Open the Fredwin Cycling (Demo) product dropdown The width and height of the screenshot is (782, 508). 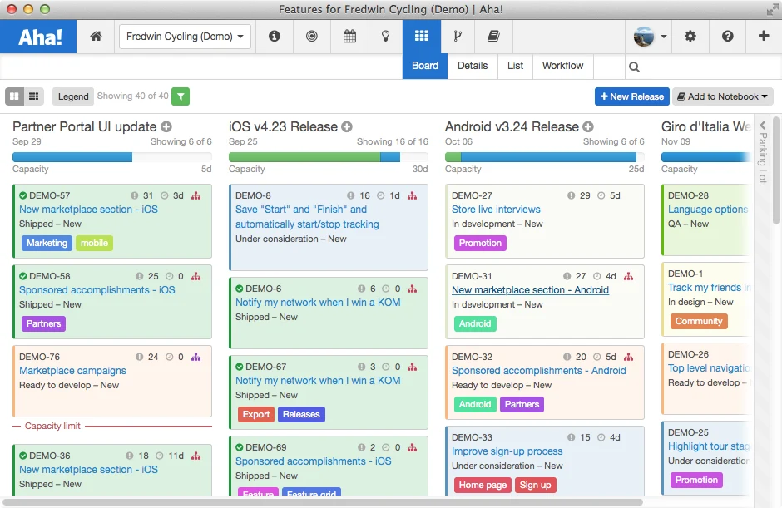[x=185, y=37]
